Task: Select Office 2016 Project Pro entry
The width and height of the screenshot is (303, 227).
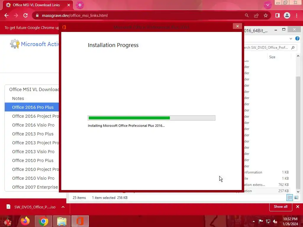Action: tap(36, 116)
